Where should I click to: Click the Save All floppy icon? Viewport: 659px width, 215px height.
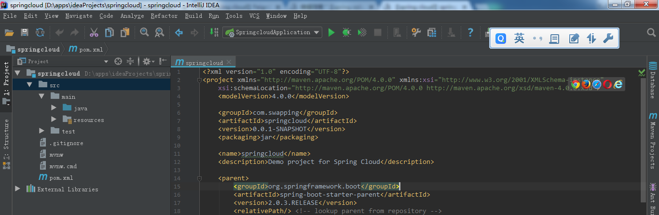pyautogui.click(x=25, y=32)
